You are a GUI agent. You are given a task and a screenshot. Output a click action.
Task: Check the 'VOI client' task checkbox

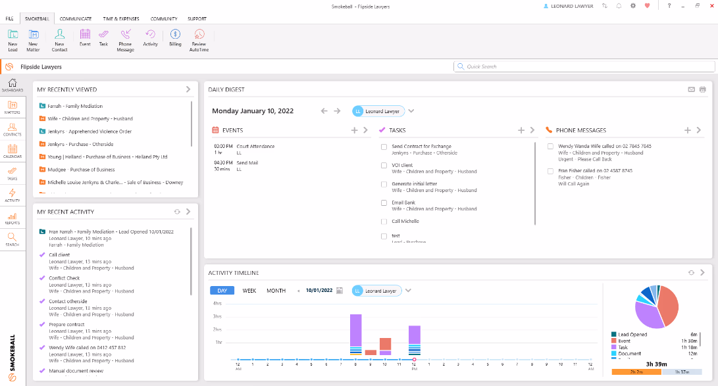384,165
